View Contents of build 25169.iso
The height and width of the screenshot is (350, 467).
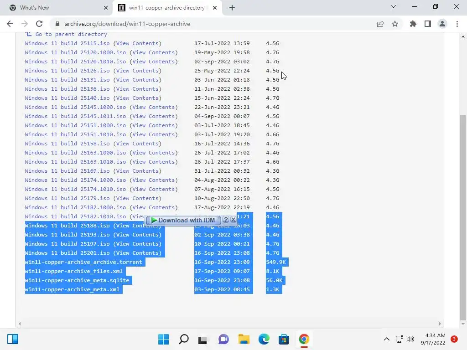click(x=137, y=171)
